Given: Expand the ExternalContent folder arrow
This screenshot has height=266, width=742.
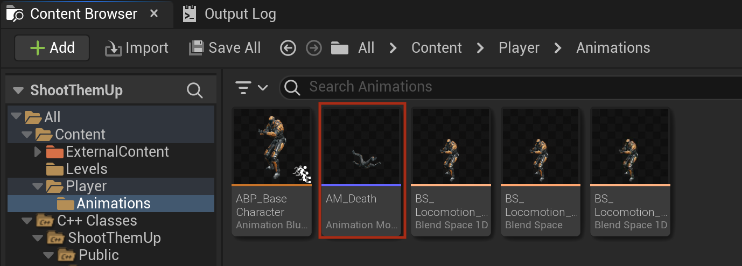Looking at the screenshot, I should [x=37, y=152].
